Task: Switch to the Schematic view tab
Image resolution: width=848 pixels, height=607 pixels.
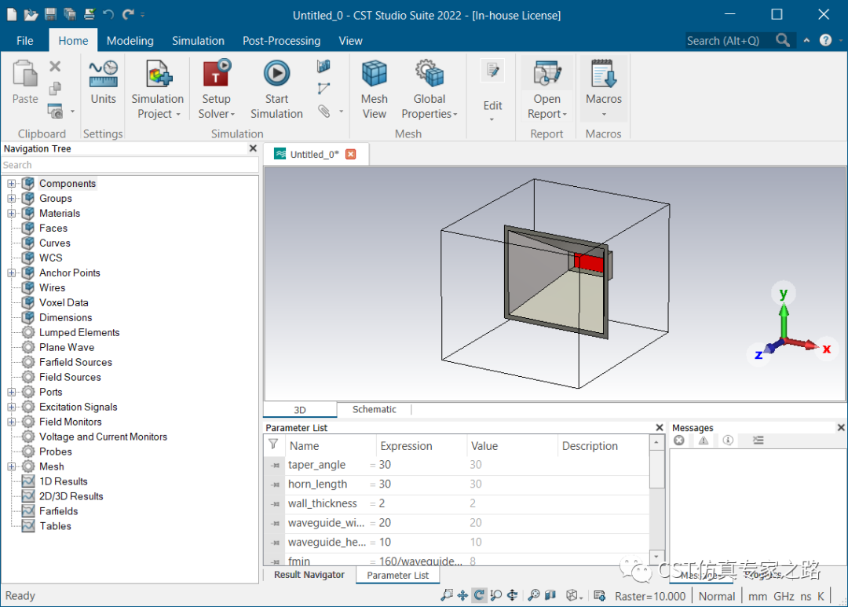Action: (x=375, y=410)
